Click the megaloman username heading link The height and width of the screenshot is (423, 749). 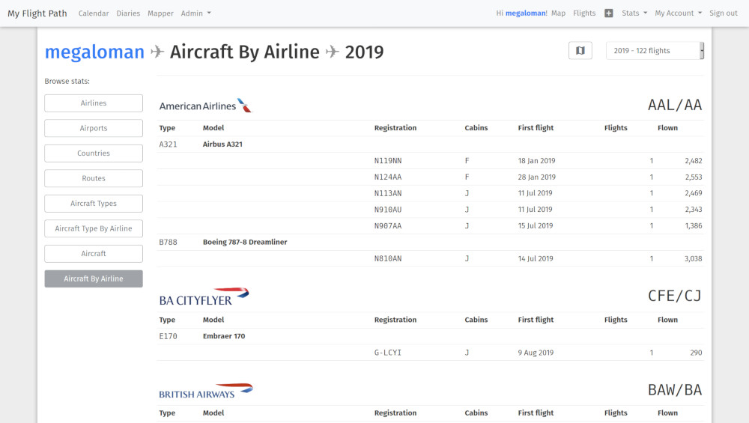pos(94,52)
